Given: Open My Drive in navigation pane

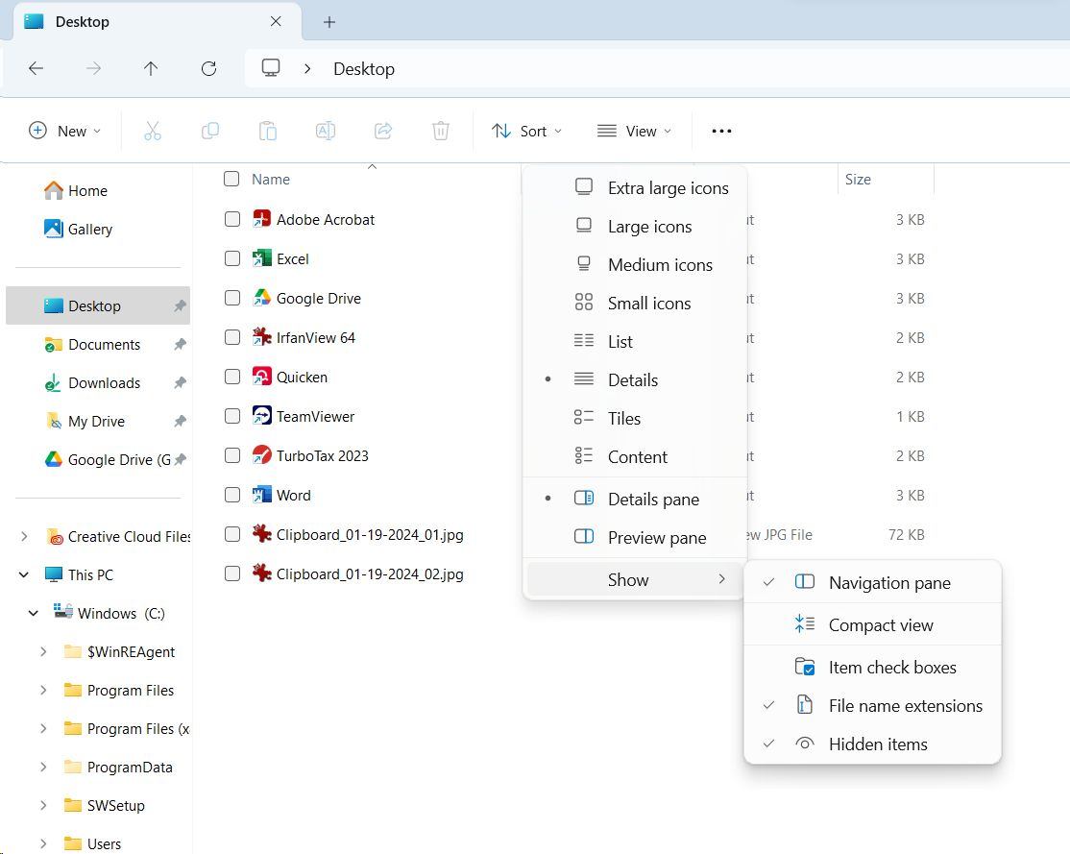Looking at the screenshot, I should 96,421.
